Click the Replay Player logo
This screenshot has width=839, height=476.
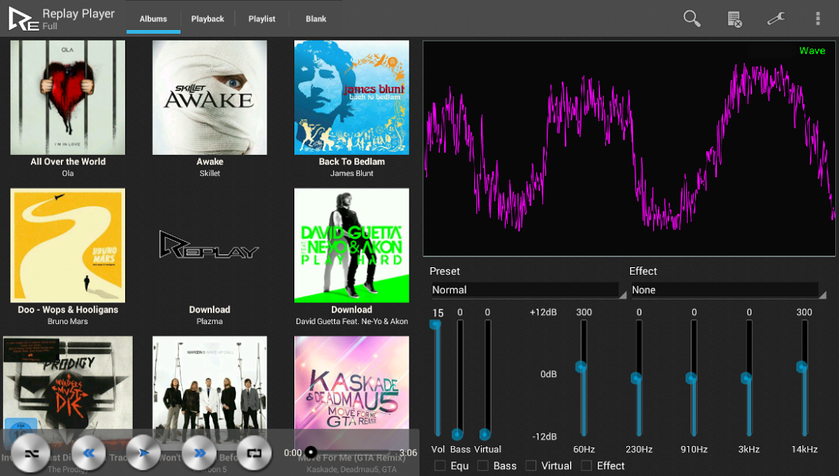click(x=24, y=18)
